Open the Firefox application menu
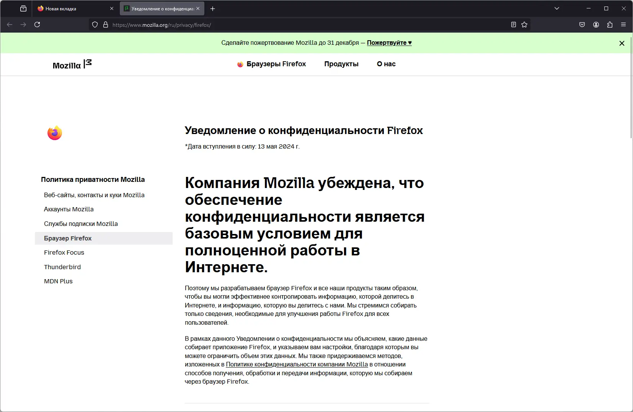Image resolution: width=633 pixels, height=412 pixels. (x=624, y=25)
